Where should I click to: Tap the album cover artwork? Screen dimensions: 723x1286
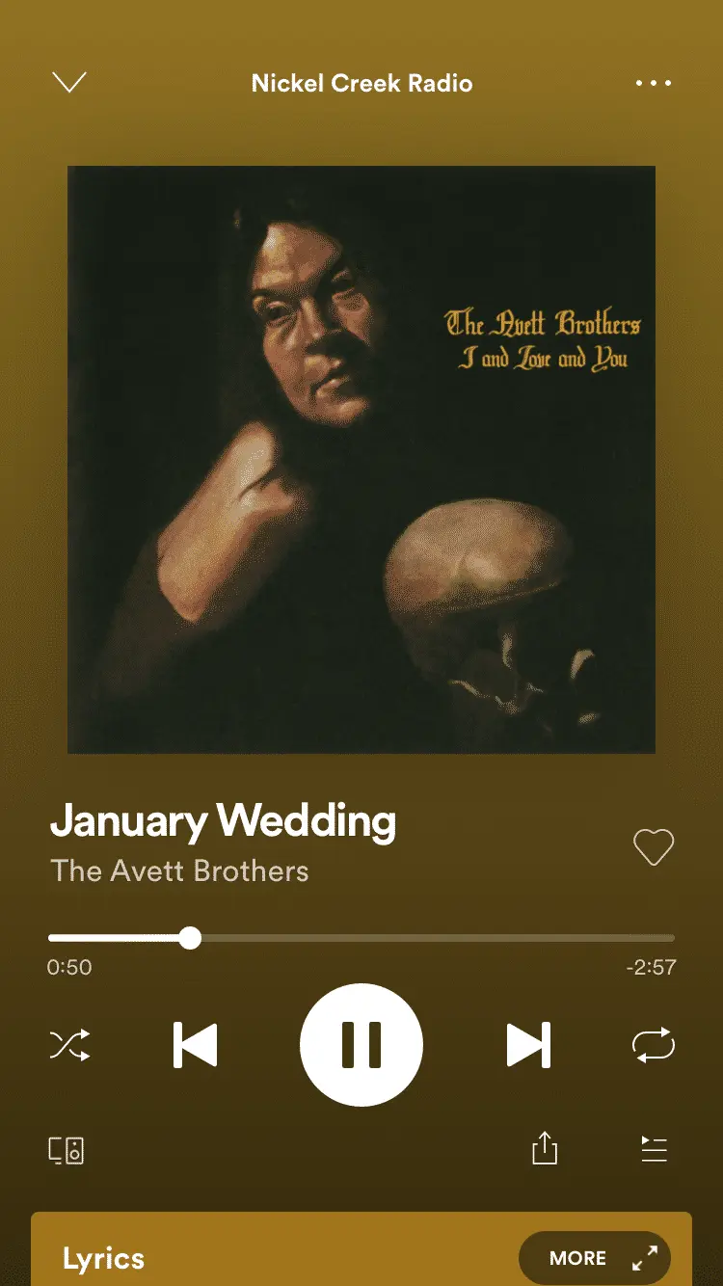[361, 460]
